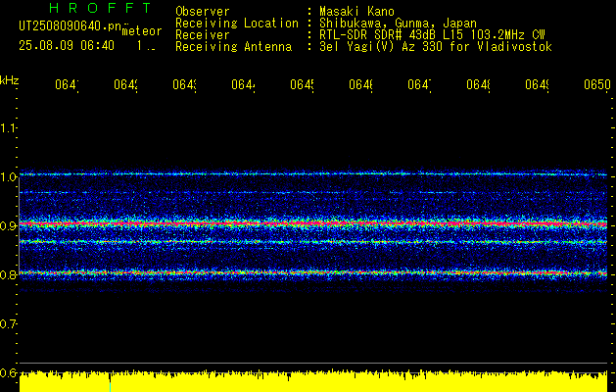Select the location Shibukawa, Gunma, Japan

(398, 24)
